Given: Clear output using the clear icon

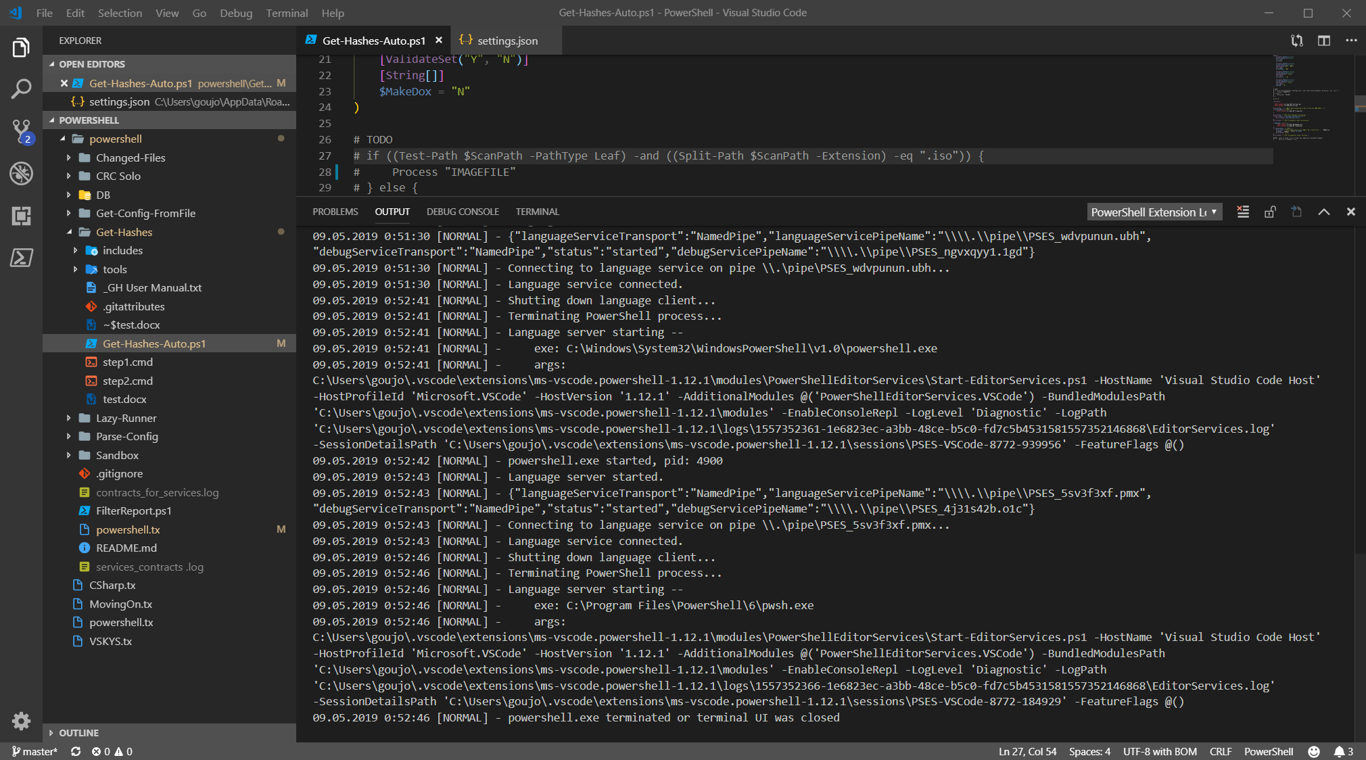Looking at the screenshot, I should click(x=1243, y=212).
